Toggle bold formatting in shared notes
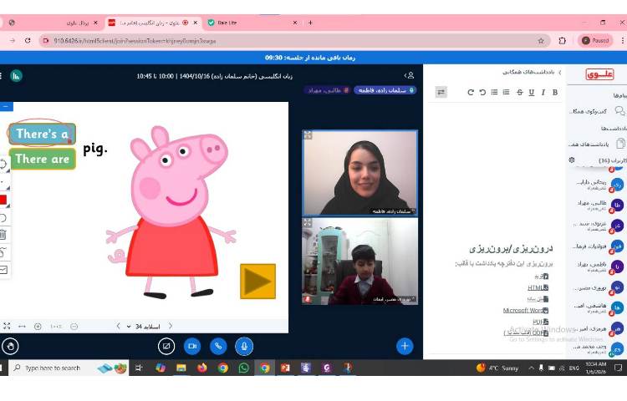 tap(554, 92)
